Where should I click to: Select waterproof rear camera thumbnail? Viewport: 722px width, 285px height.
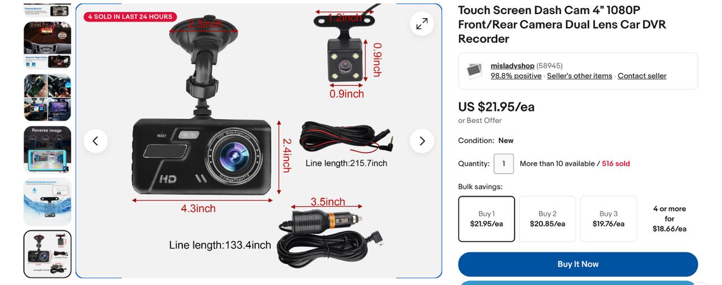[x=47, y=202]
